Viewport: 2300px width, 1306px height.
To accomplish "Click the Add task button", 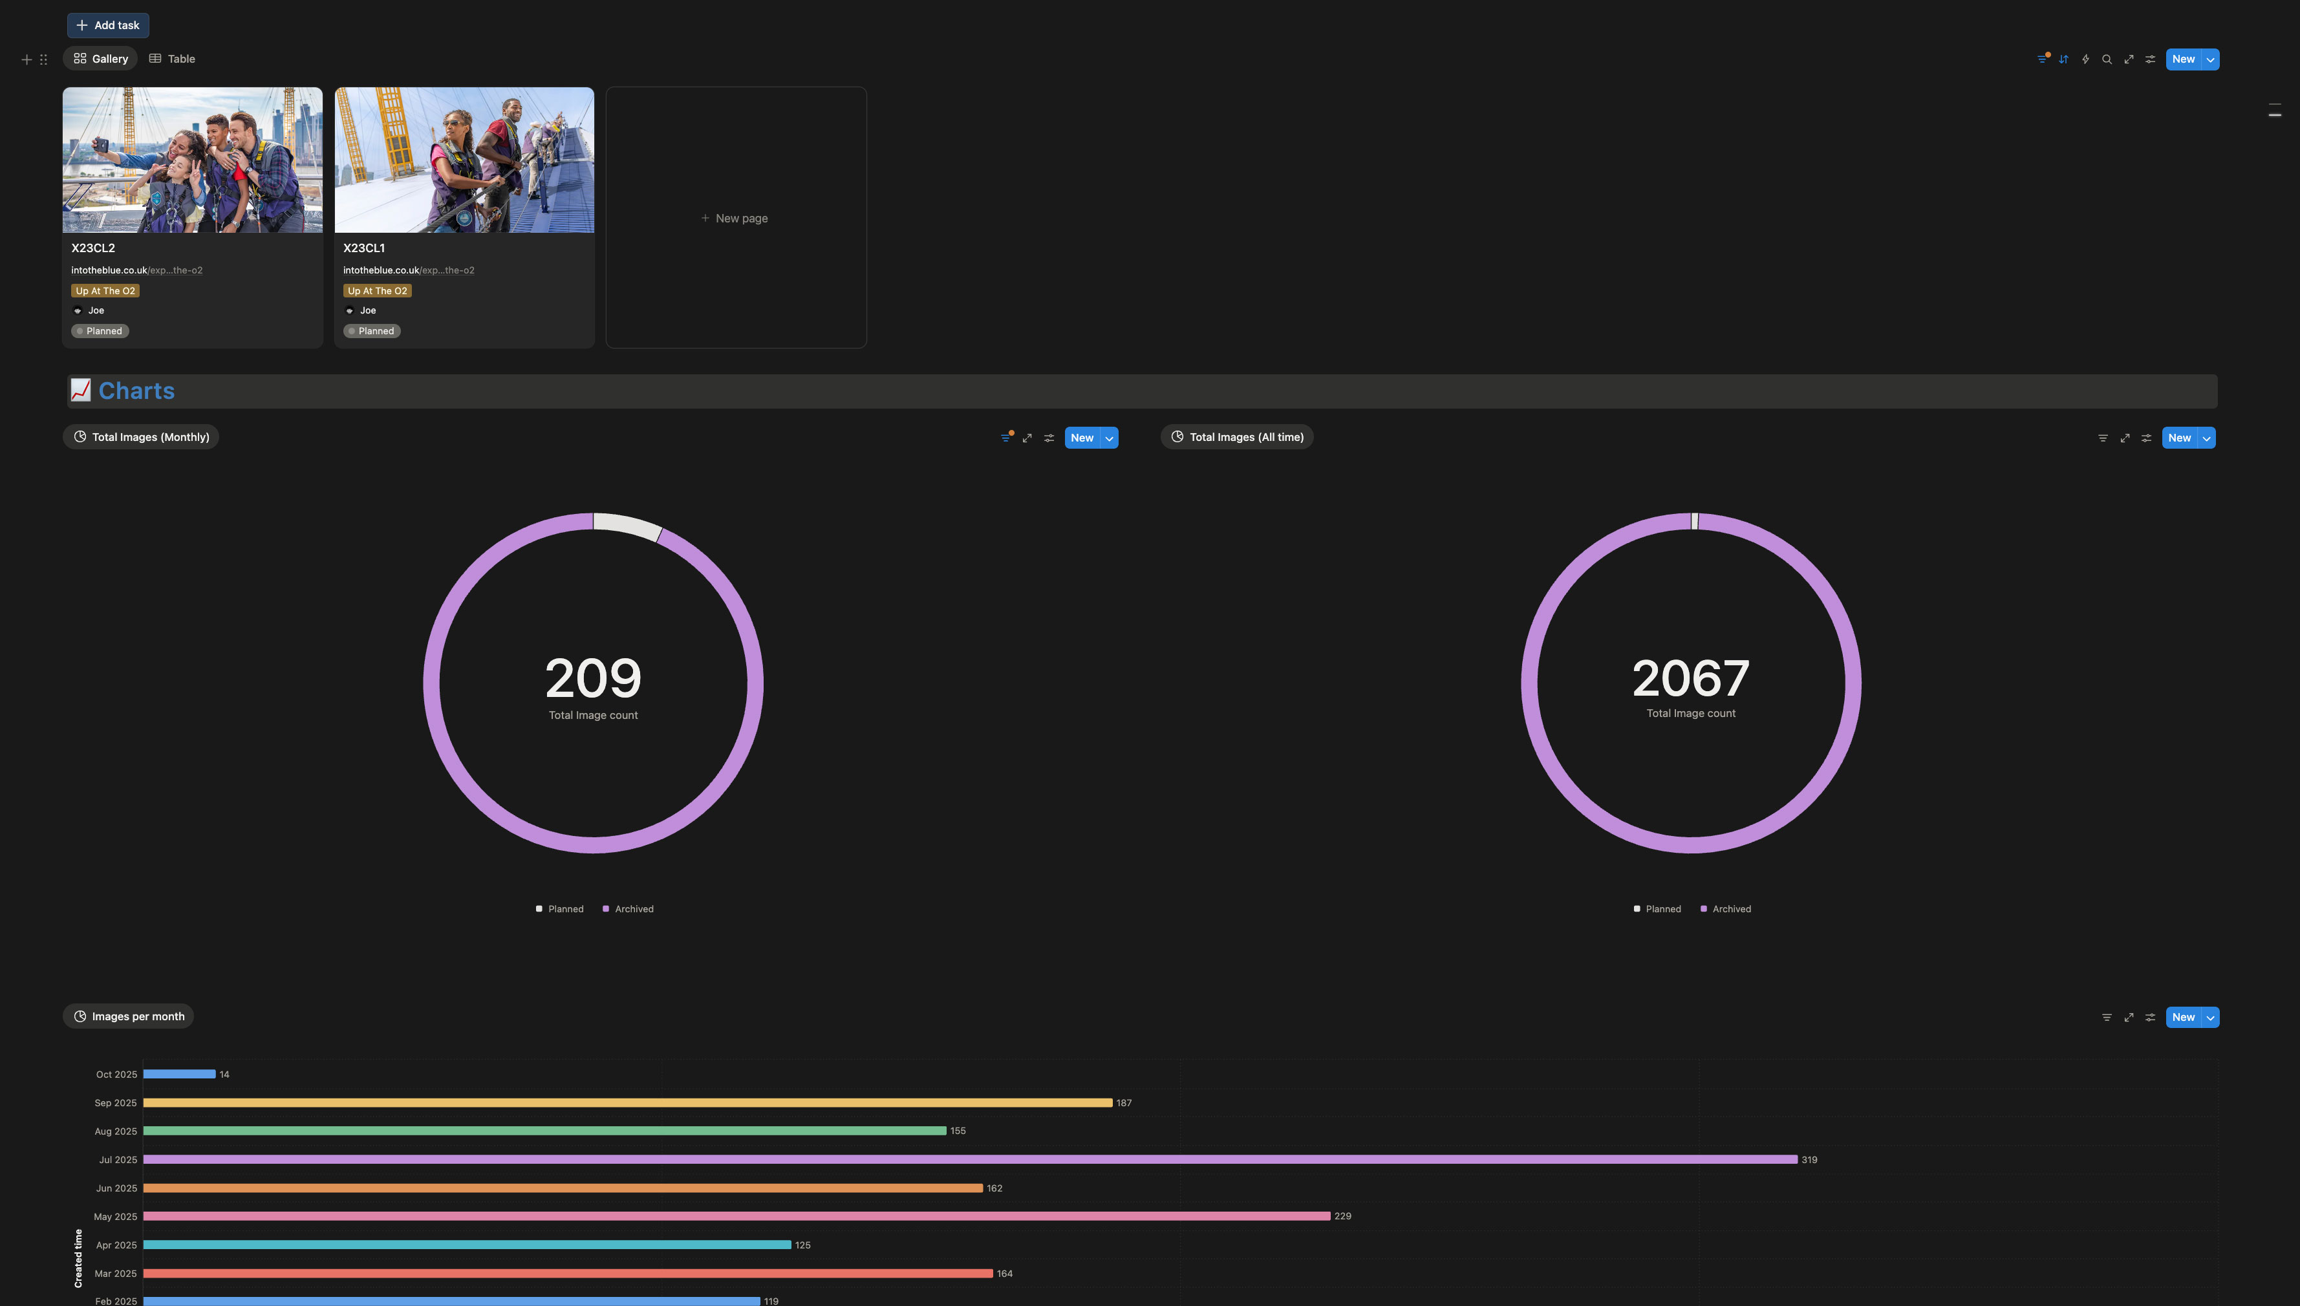I will tap(107, 25).
